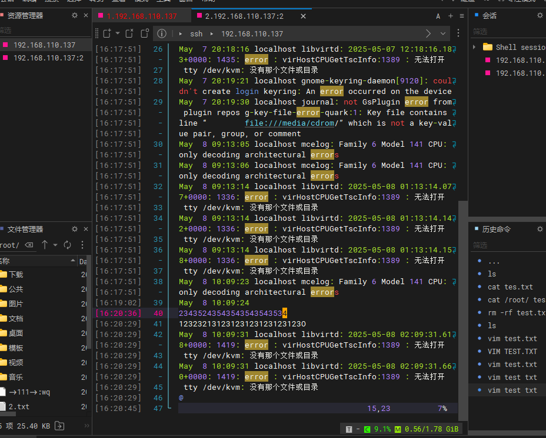Open the Session (会话) pane settings gear
Viewport: 546px width, 438px height.
540,15
